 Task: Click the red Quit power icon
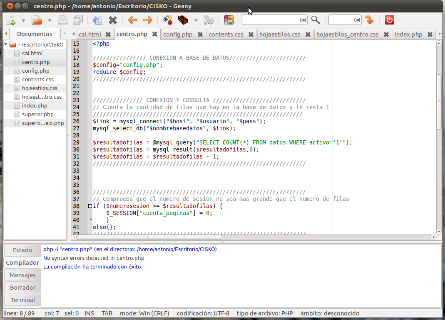pyautogui.click(x=389, y=20)
